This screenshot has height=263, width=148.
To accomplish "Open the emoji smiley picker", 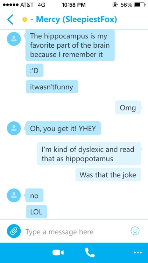I will [x=135, y=231].
